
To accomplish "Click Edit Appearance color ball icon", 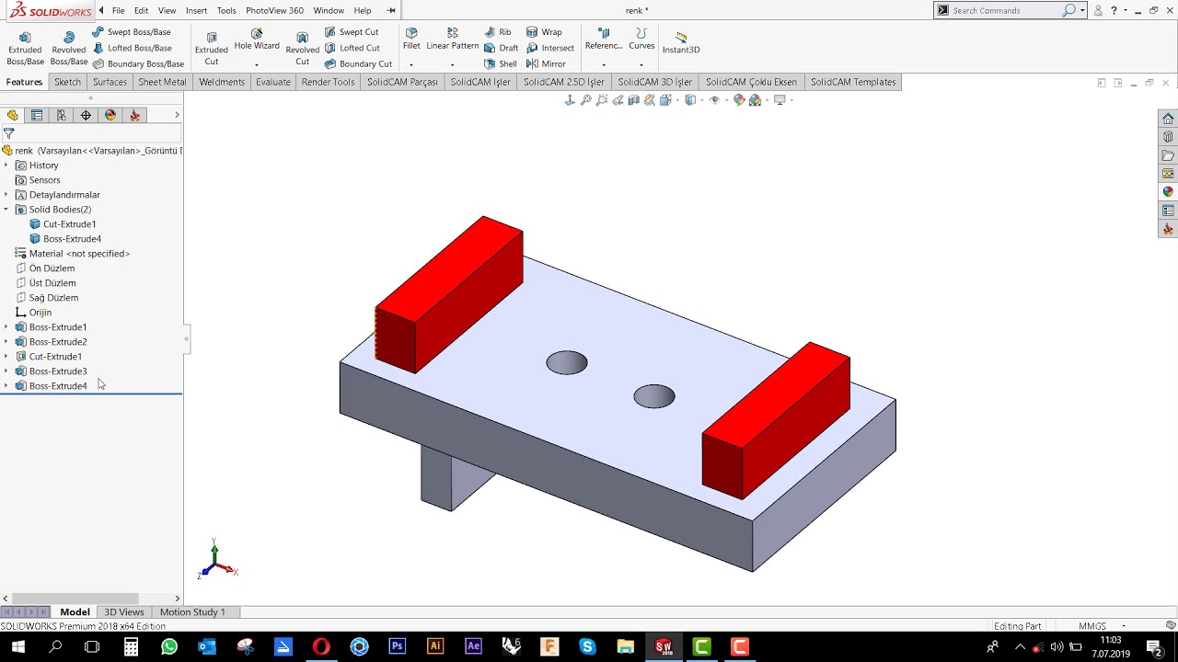I will click(739, 100).
